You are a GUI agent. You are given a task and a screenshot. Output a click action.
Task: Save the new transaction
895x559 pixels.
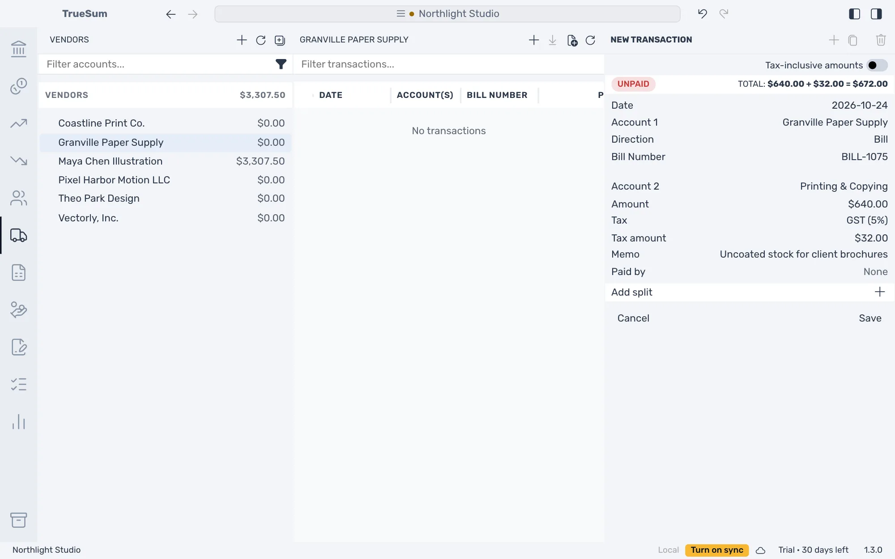pos(870,318)
